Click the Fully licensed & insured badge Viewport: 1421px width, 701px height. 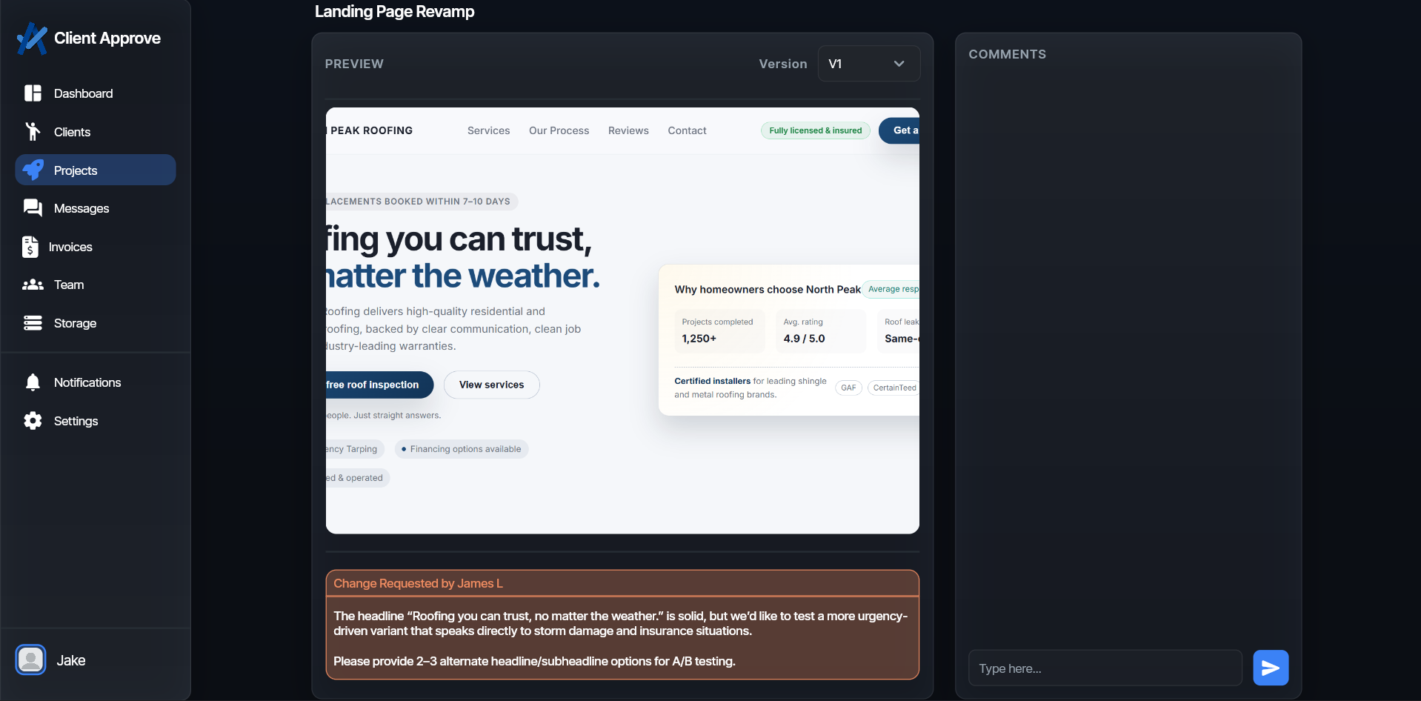815,130
